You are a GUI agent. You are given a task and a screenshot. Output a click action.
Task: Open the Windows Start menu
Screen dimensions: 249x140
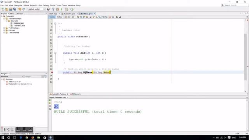[x=3, y=138]
